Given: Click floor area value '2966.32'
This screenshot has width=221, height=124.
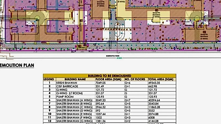Looking at the screenshot, I should click(100, 107).
